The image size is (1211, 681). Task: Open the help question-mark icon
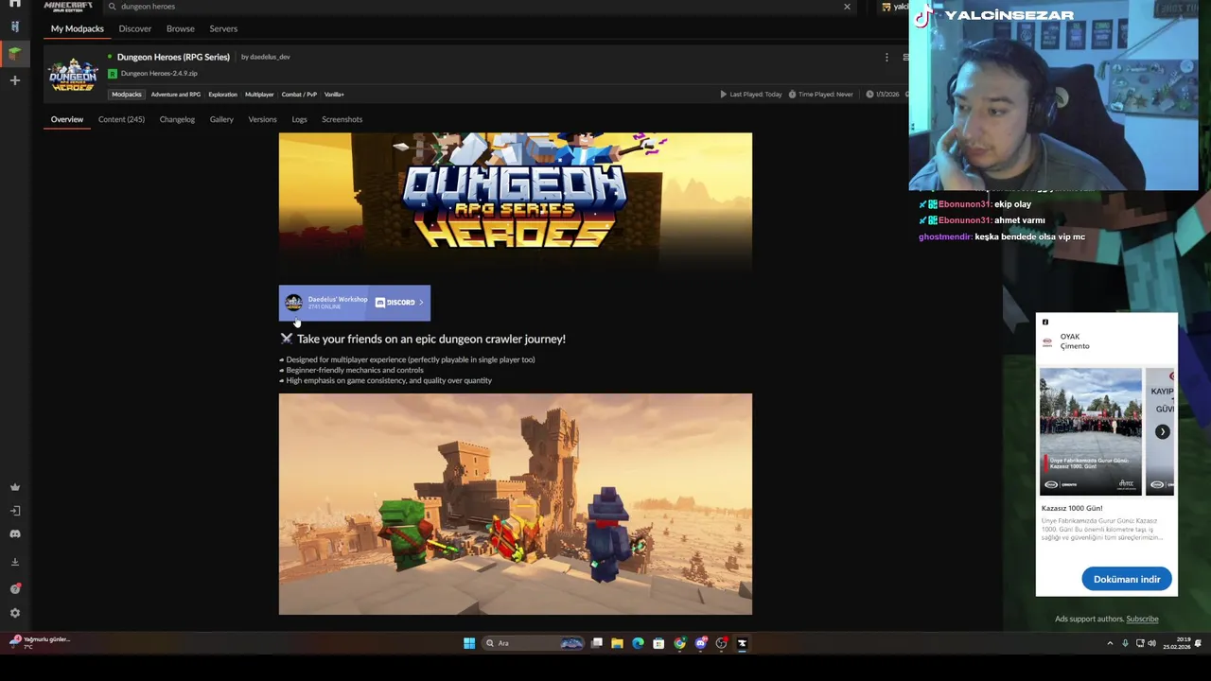14,588
